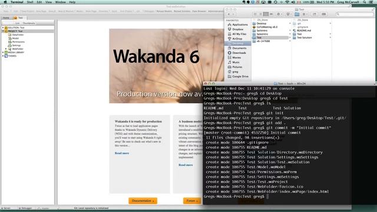Open Spotlight search
Image resolution: width=377 pixels, height=212 pixels.
point(365,2)
